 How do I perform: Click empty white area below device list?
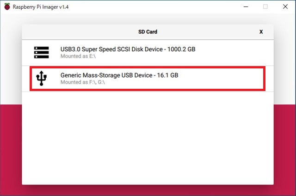(x=148, y=138)
